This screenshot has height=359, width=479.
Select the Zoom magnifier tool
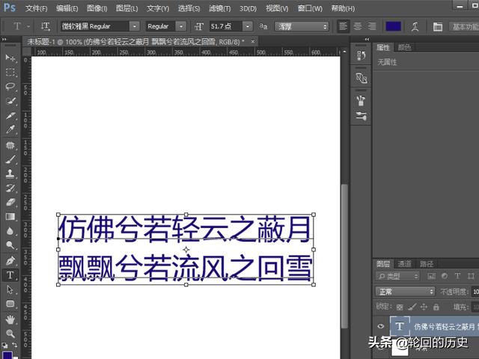pos(10,333)
